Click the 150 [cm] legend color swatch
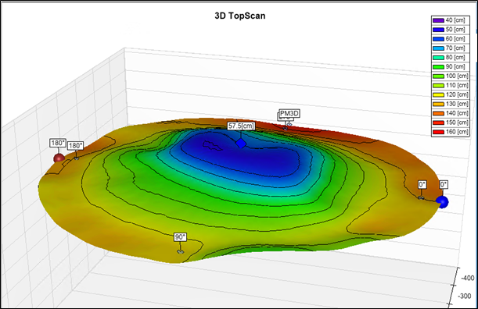 [x=438, y=123]
